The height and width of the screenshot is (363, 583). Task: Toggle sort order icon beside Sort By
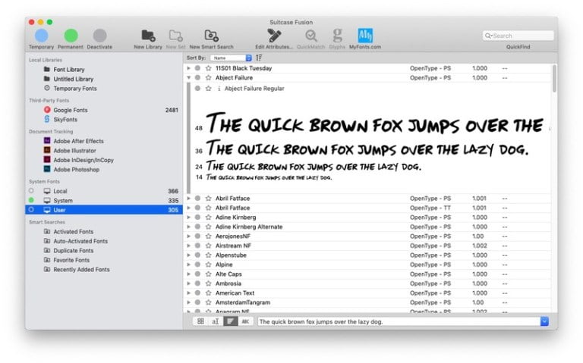pyautogui.click(x=259, y=58)
